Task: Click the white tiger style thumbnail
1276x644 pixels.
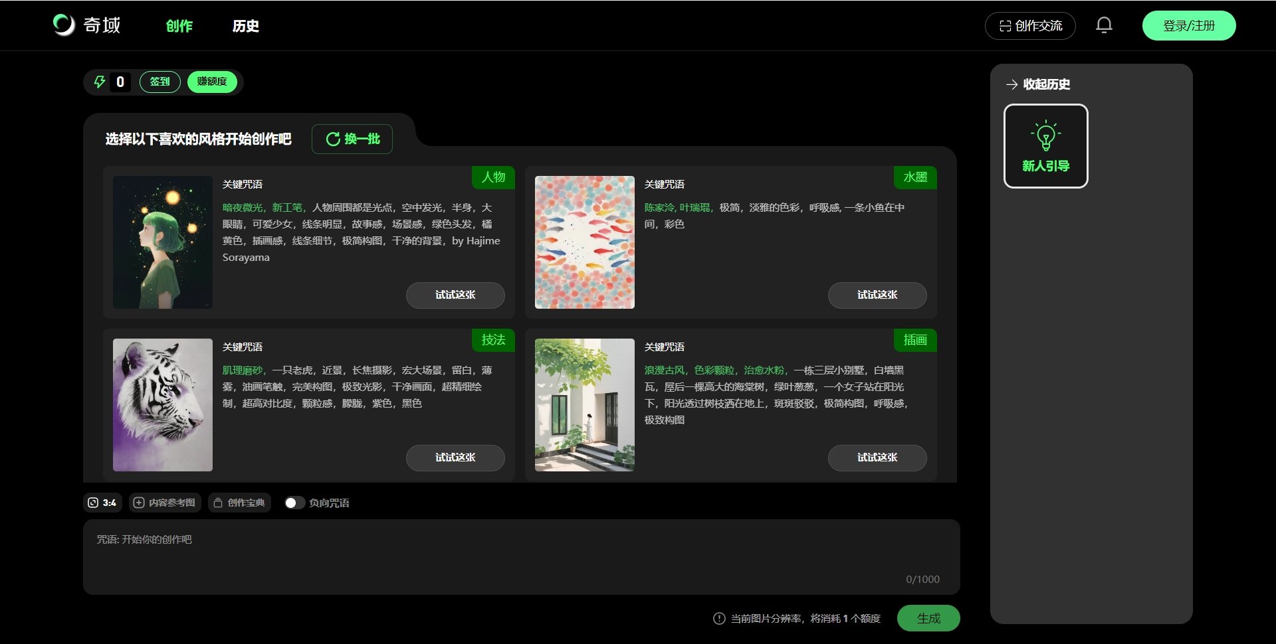Action: [163, 404]
